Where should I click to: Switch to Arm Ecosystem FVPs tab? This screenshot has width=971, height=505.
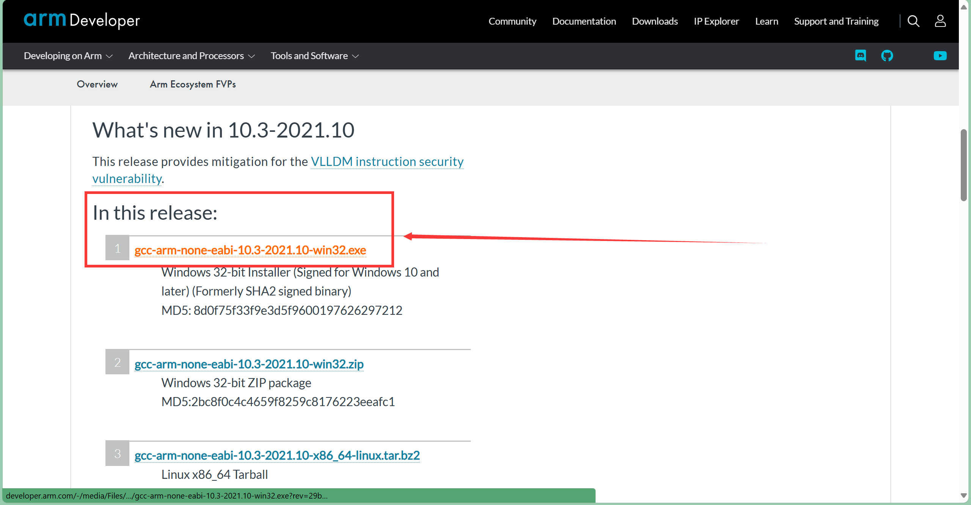(193, 84)
